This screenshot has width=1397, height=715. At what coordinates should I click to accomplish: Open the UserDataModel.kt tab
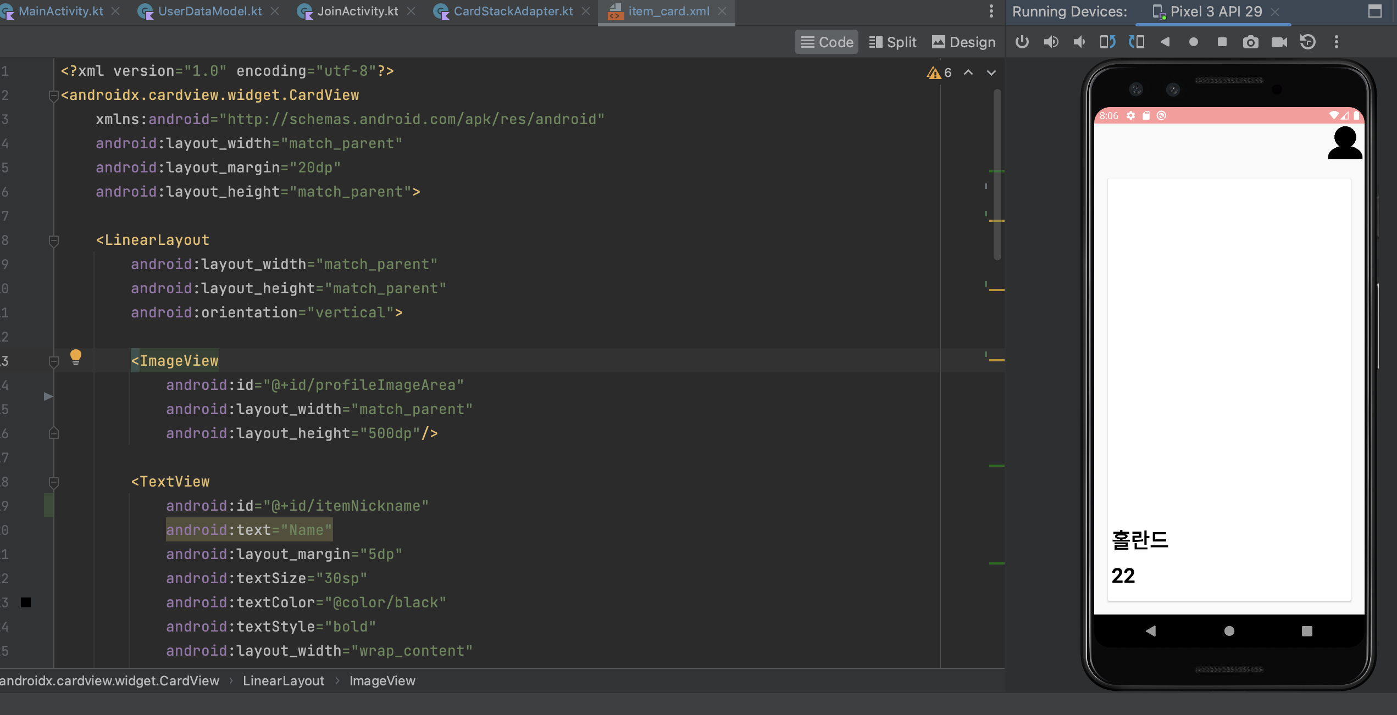pyautogui.click(x=210, y=11)
